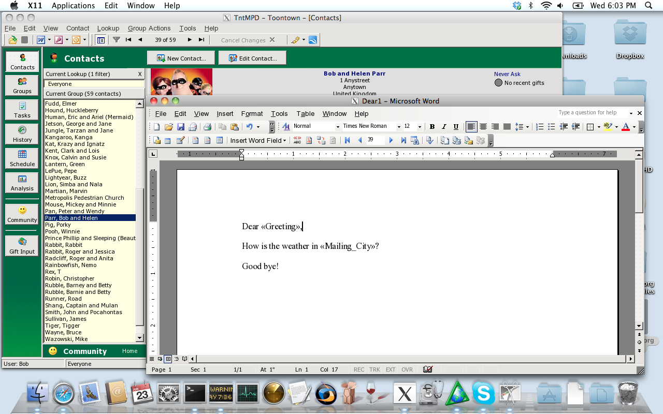663x414 pixels.
Task: Click the Paste icon in Word toolbar
Action: pyautogui.click(x=235, y=127)
